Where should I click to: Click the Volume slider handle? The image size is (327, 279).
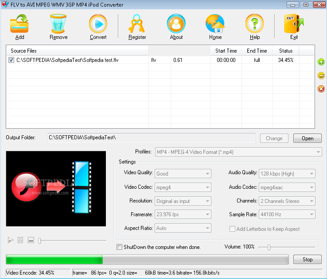269,247
